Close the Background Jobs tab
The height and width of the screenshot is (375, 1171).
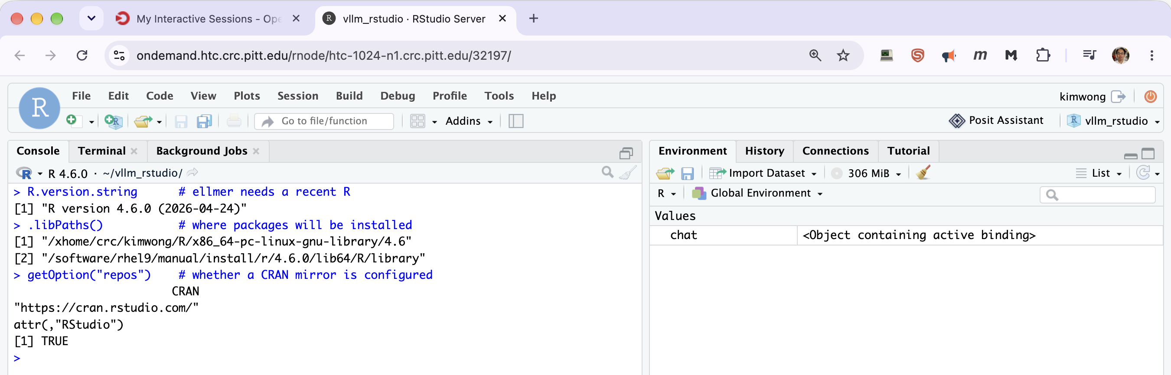pos(256,151)
